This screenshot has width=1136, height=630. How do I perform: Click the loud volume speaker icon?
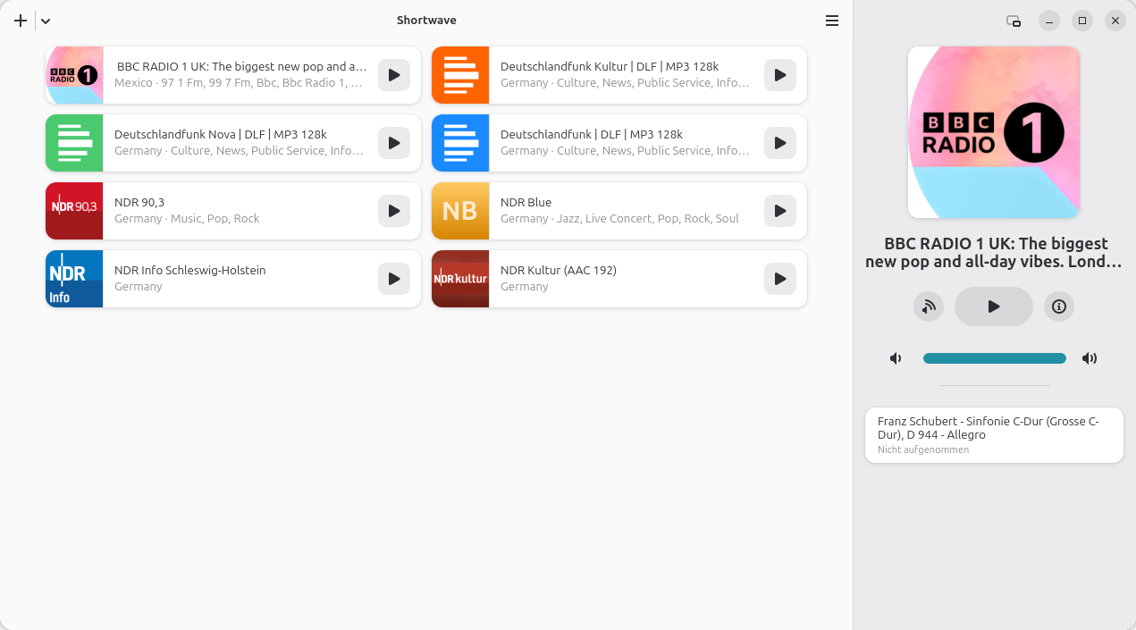click(x=1090, y=358)
